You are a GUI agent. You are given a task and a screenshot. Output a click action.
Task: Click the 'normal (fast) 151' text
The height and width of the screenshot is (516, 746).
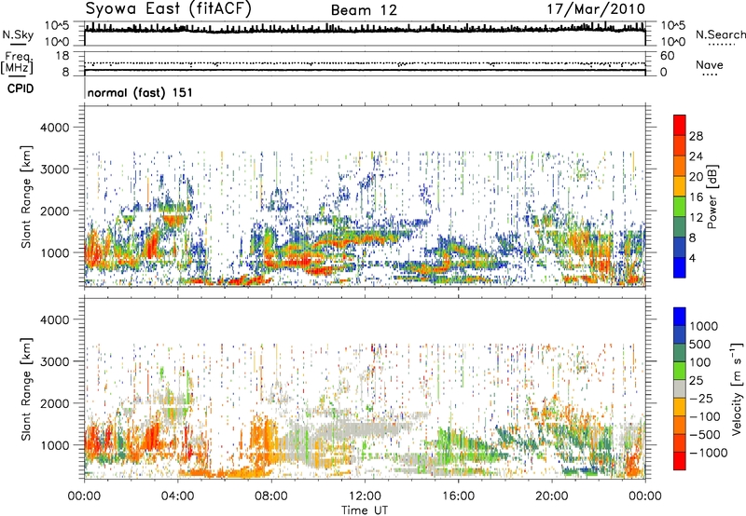[141, 92]
